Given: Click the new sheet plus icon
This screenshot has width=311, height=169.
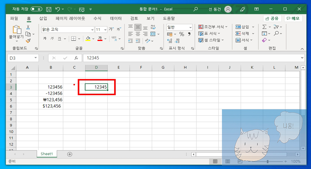Looking at the screenshot, I should tap(70, 154).
